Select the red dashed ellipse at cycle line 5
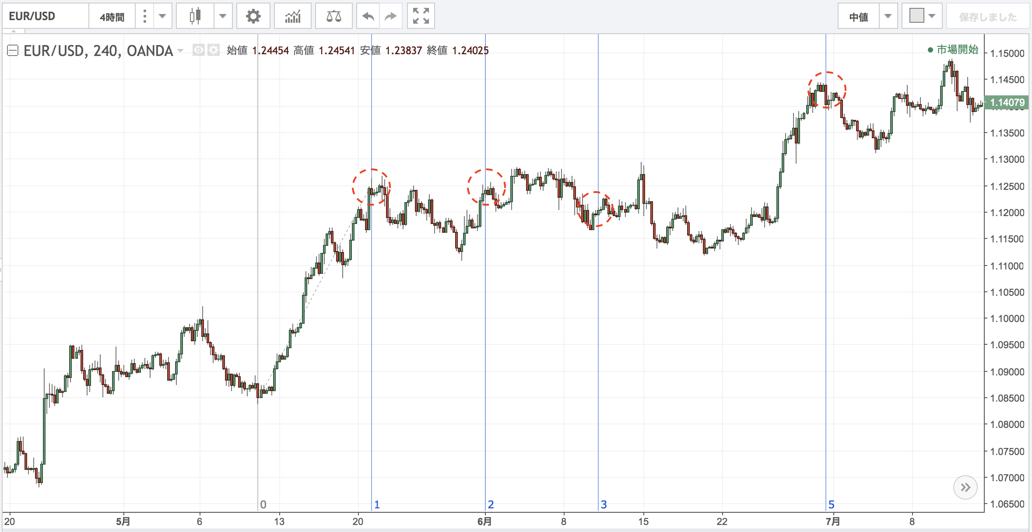The image size is (1032, 532). click(x=827, y=90)
